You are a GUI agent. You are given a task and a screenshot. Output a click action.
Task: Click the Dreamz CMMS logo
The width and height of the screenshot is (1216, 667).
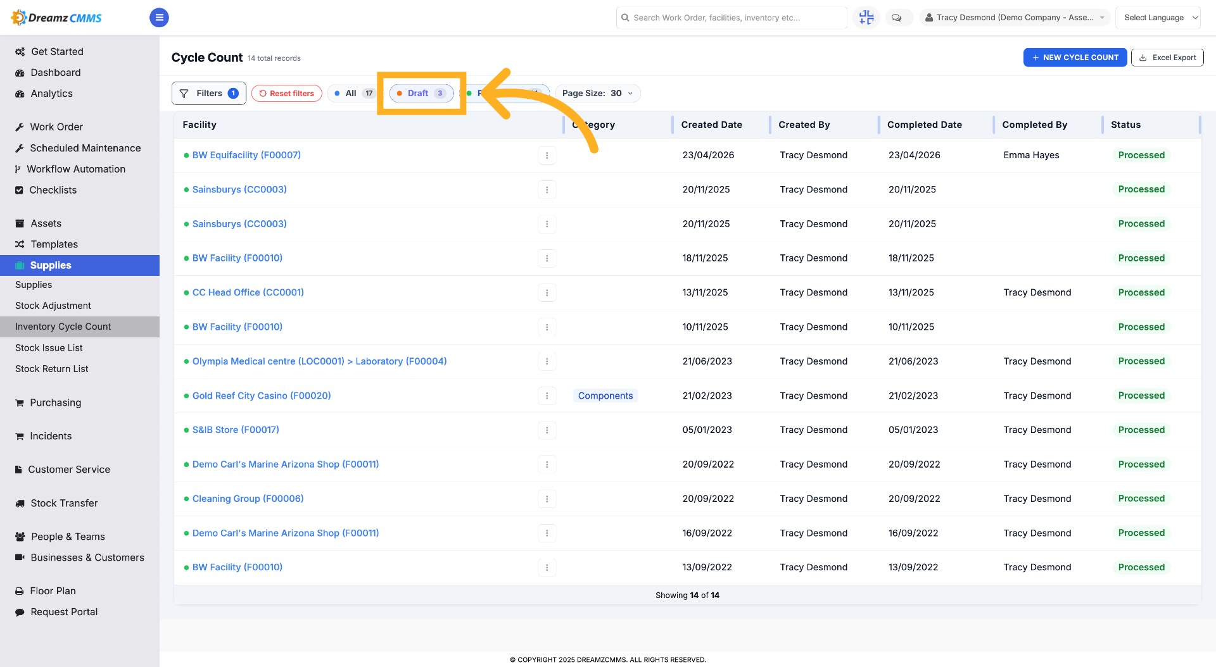(x=56, y=18)
